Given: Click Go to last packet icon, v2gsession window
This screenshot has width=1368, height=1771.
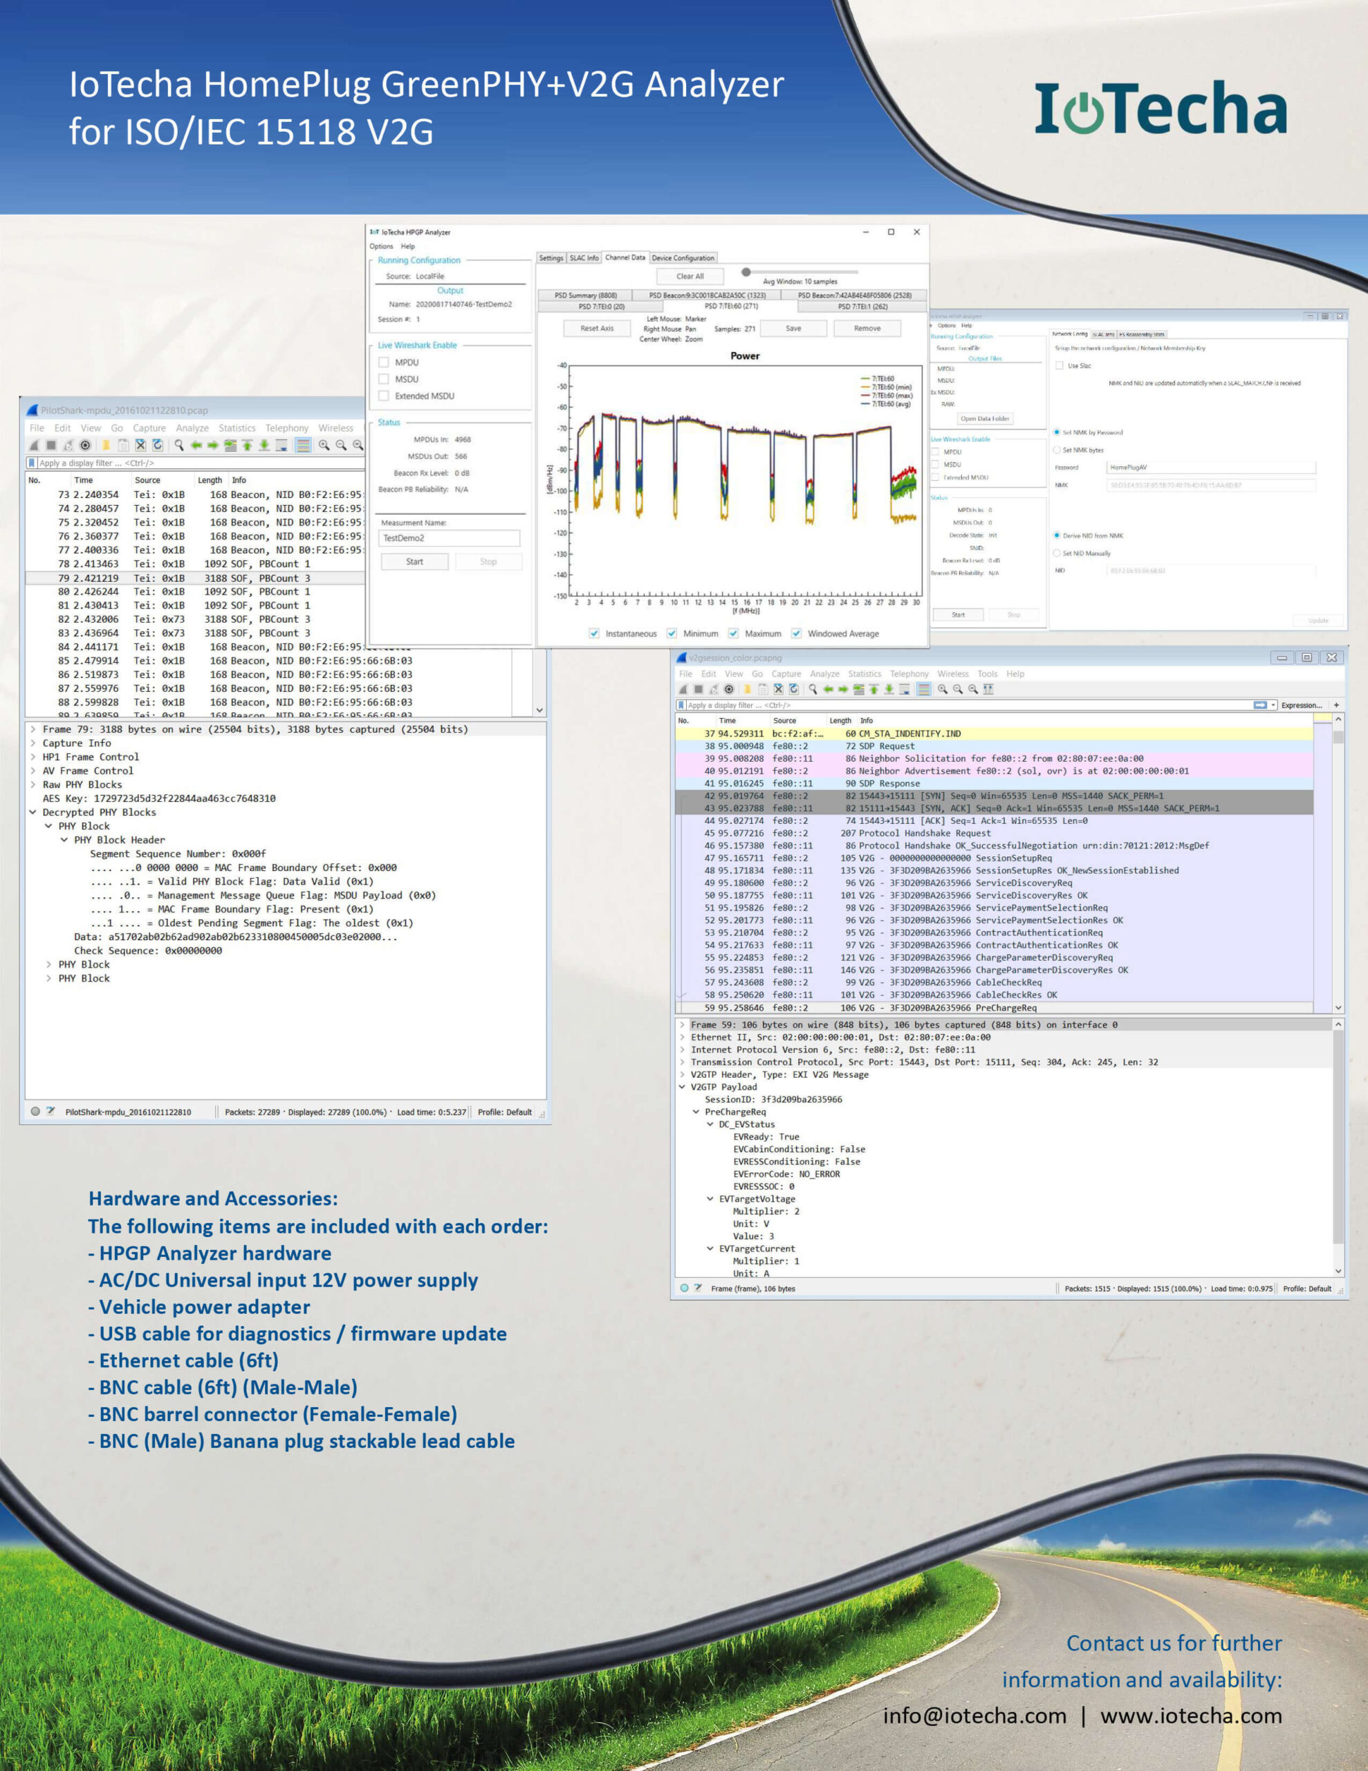Looking at the screenshot, I should (889, 689).
